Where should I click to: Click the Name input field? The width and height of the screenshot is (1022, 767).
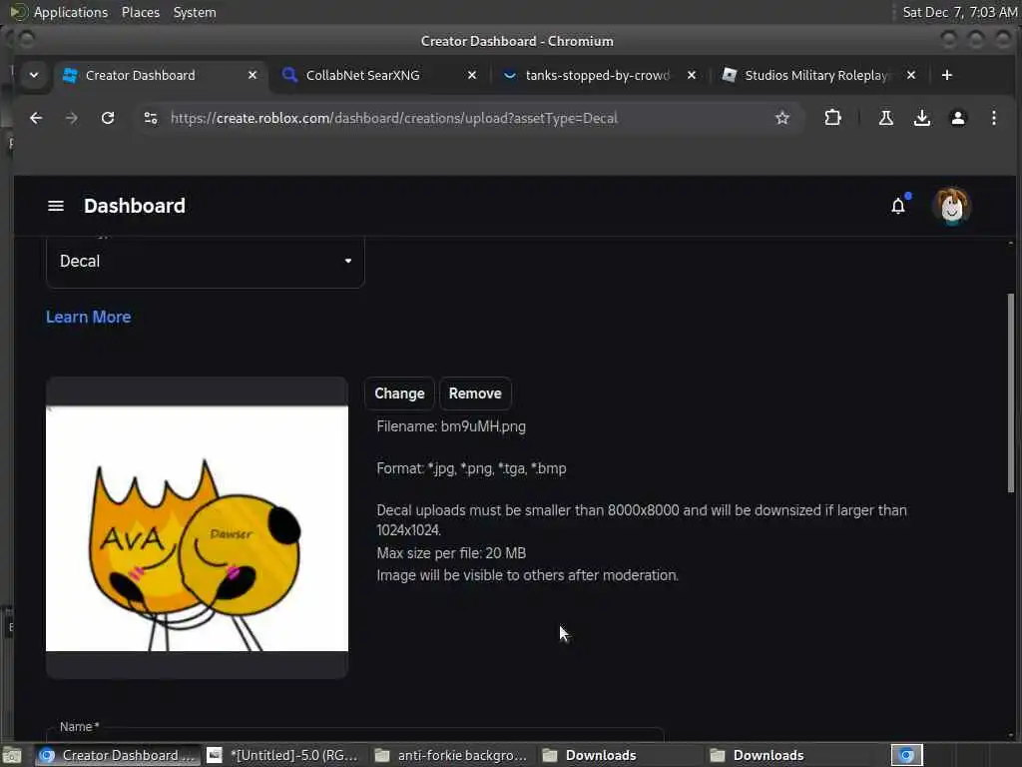point(355,734)
